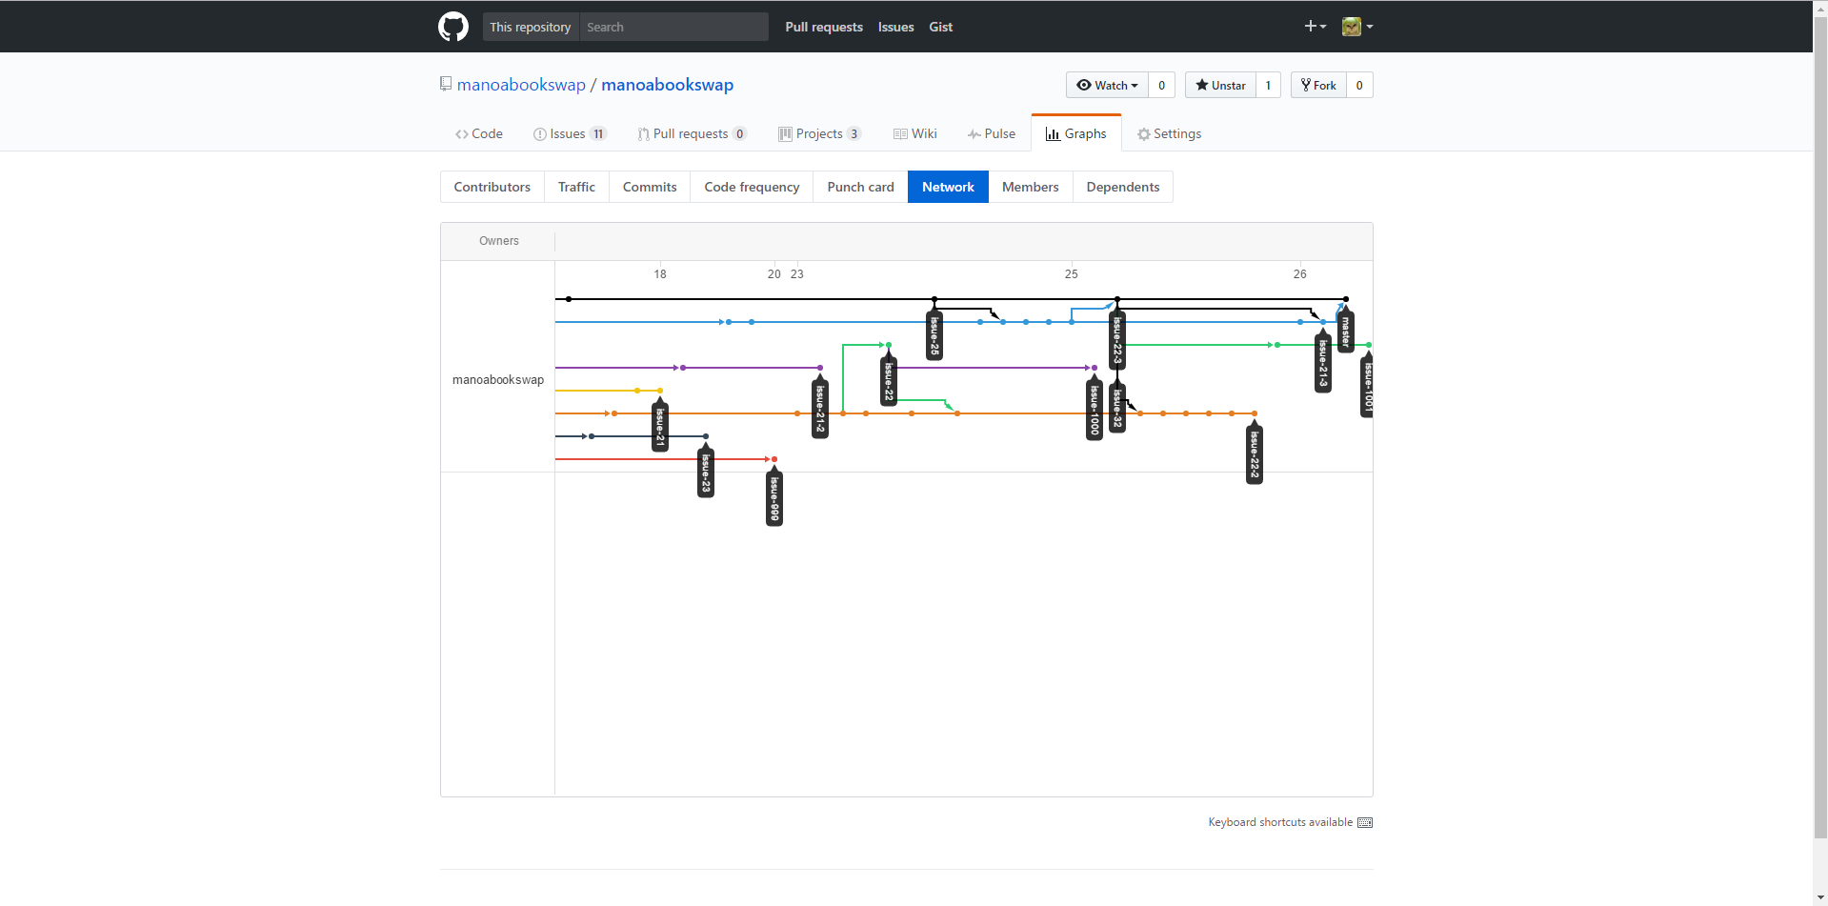Click the repository book icon
Viewport: 1828px width, 906px height.
tap(445, 84)
